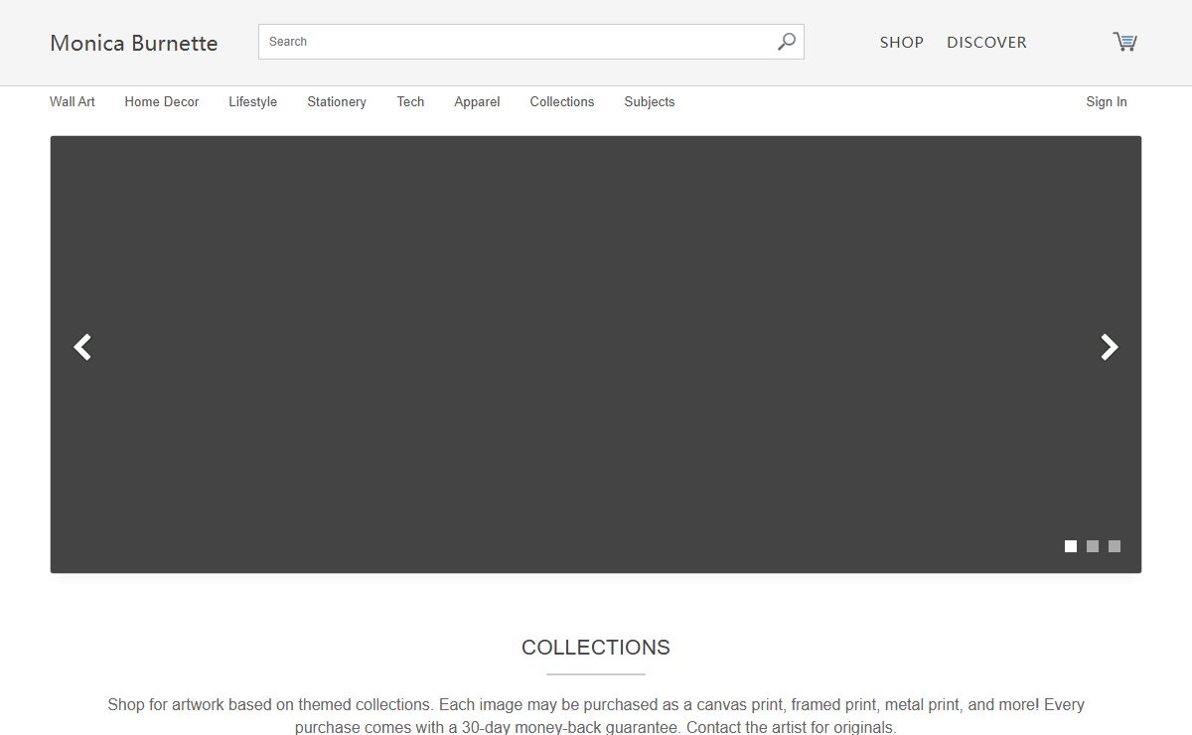
Task: Open the Stationery menu
Action: coord(337,101)
